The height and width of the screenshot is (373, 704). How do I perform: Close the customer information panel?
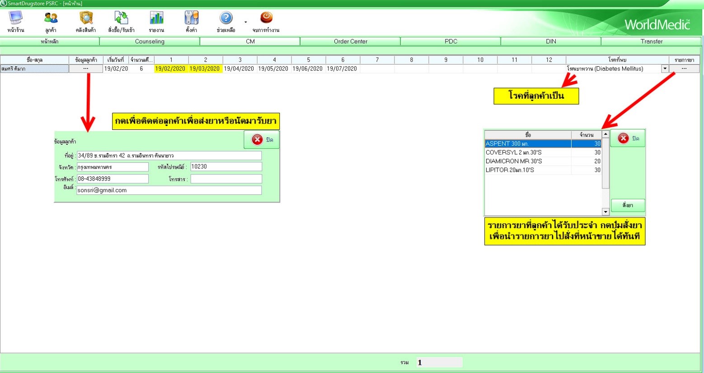click(262, 140)
